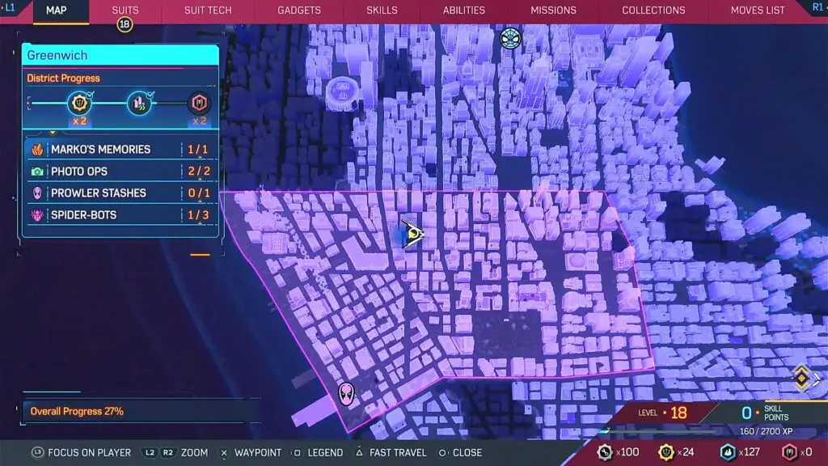The image size is (828, 466).
Task: Click the Marko's Memories flame icon
Action: coord(37,150)
